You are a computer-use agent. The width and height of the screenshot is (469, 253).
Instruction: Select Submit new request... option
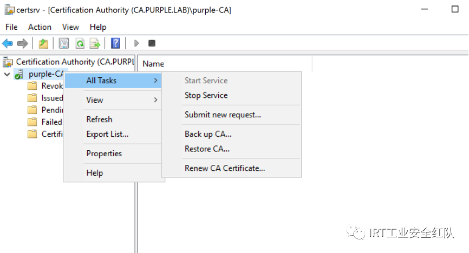(x=231, y=115)
